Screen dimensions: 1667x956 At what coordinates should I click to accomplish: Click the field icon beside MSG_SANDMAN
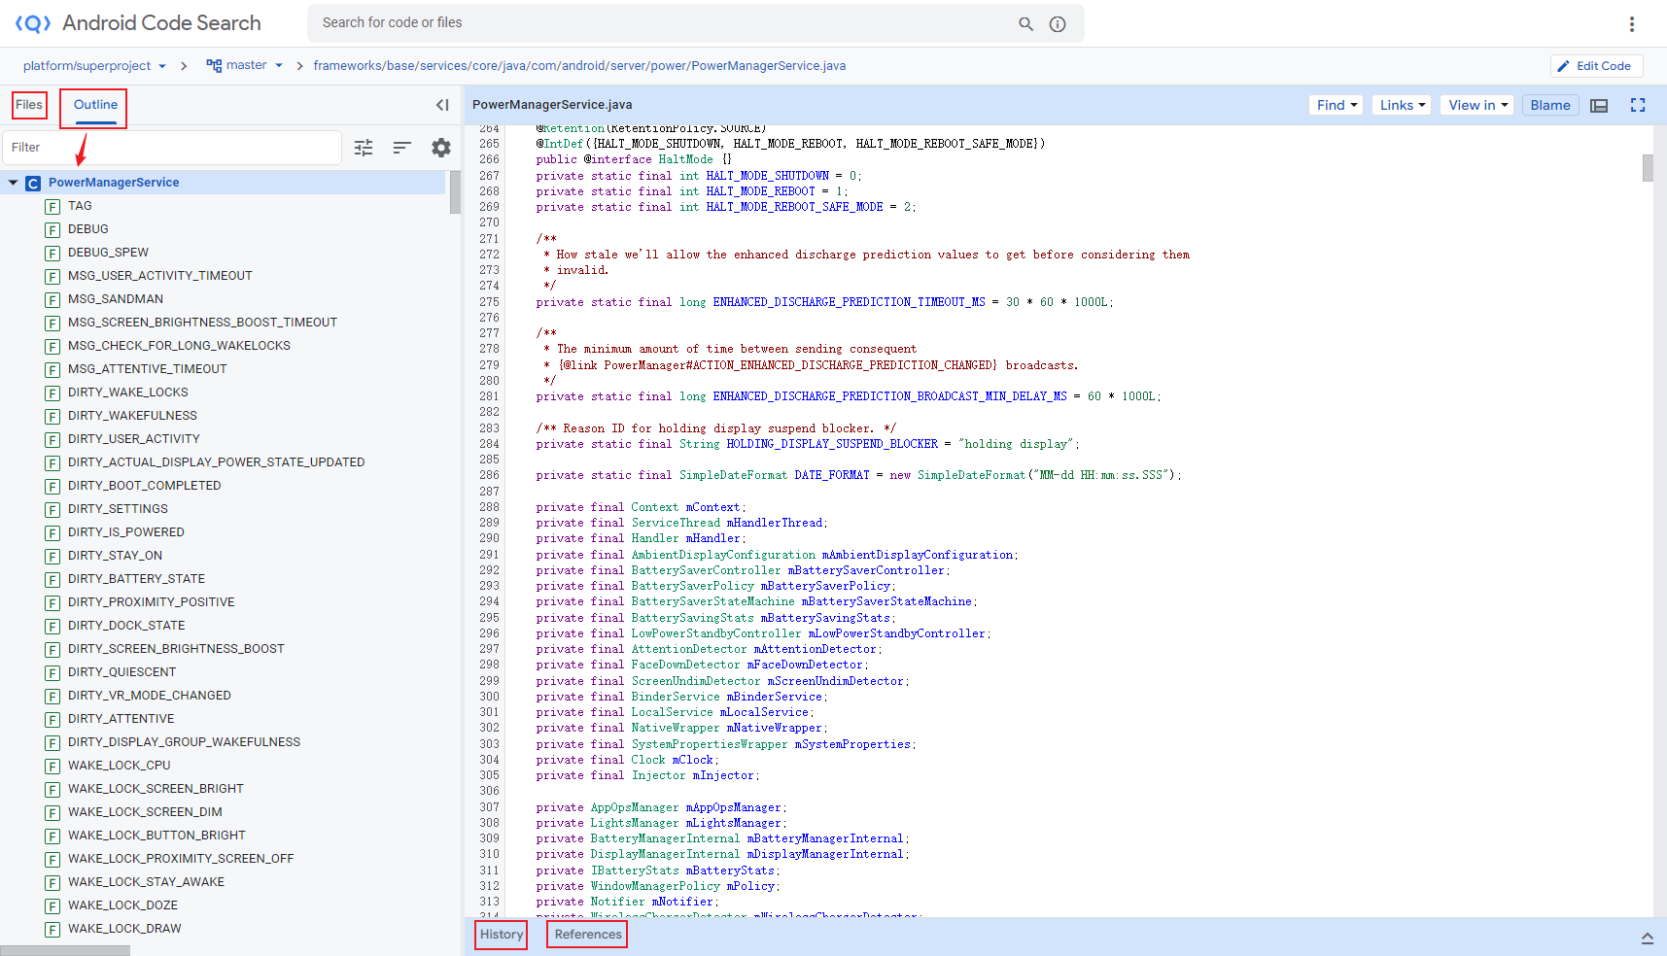pos(52,299)
